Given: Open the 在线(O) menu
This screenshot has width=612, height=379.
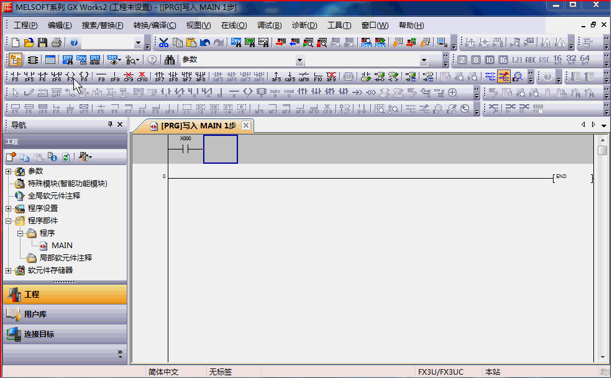Looking at the screenshot, I should tap(234, 25).
